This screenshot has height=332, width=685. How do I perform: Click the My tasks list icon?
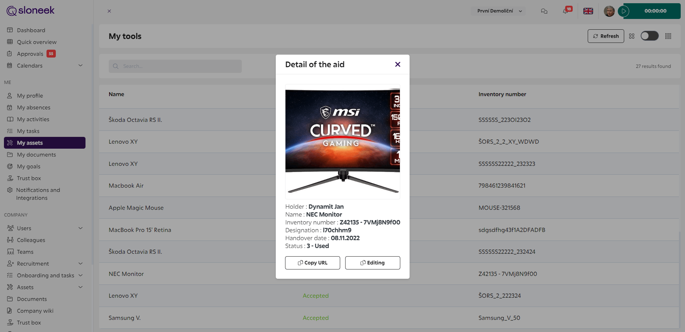(10, 131)
